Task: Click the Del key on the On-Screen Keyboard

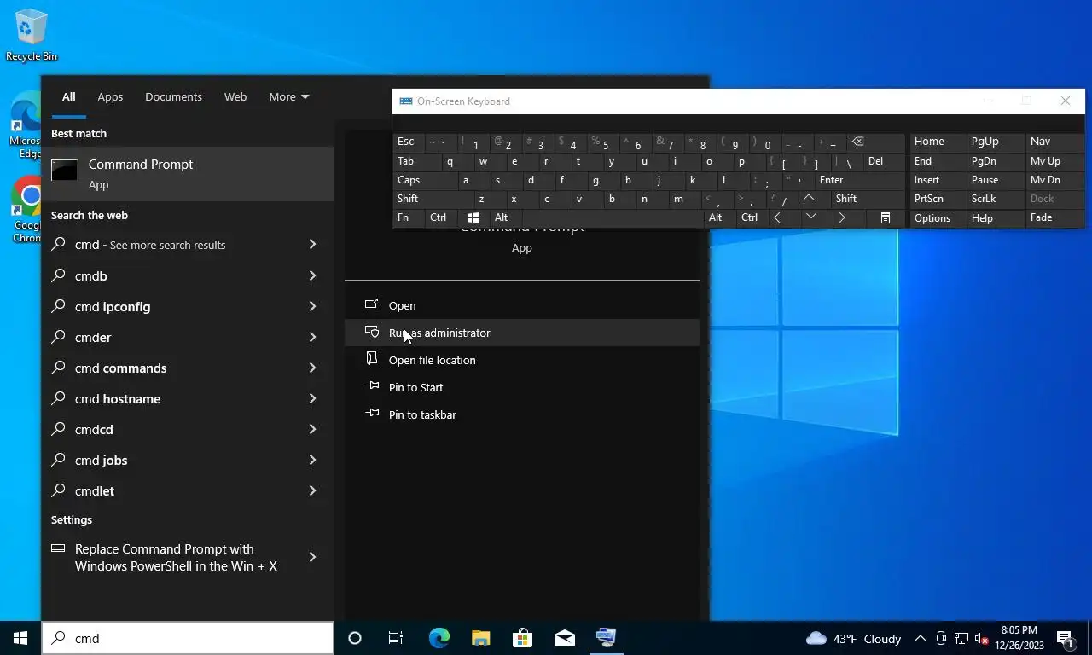Action: point(885,161)
